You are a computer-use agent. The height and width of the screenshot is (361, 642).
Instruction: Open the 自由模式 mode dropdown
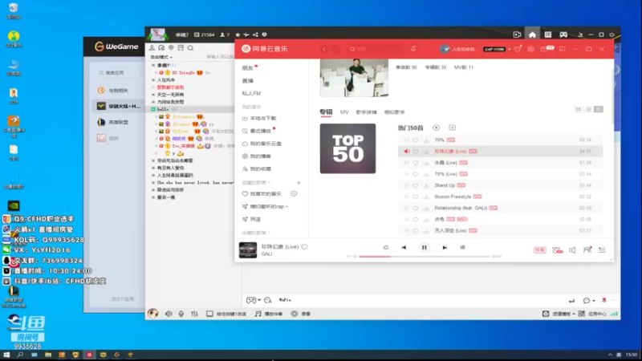pyautogui.click(x=161, y=57)
